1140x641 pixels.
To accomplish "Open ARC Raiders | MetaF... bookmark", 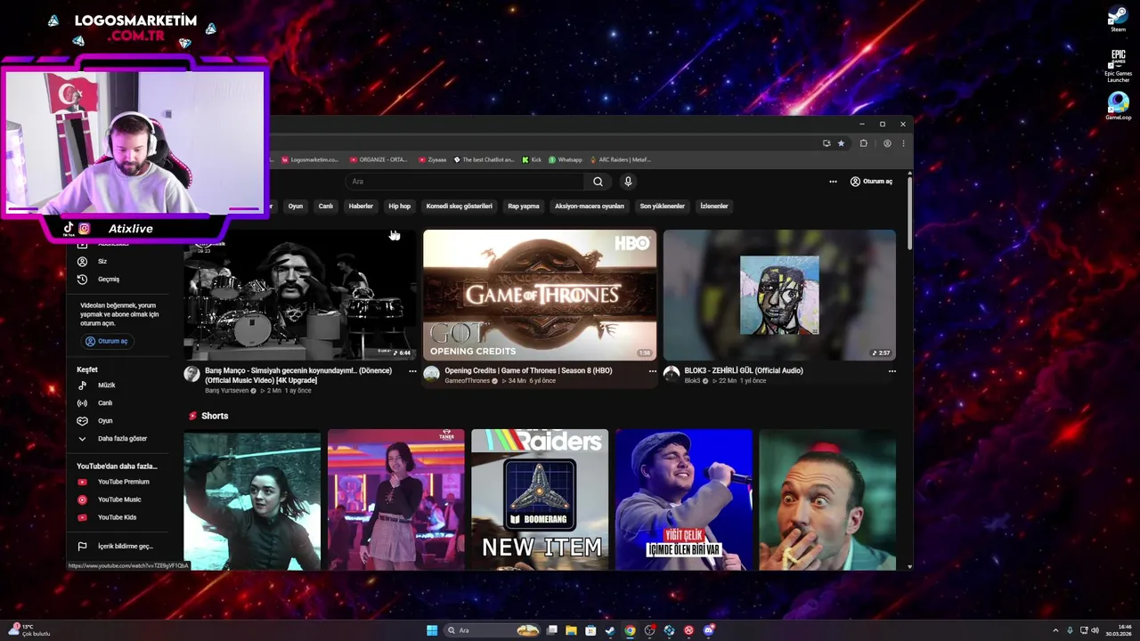I will pyautogui.click(x=621, y=160).
